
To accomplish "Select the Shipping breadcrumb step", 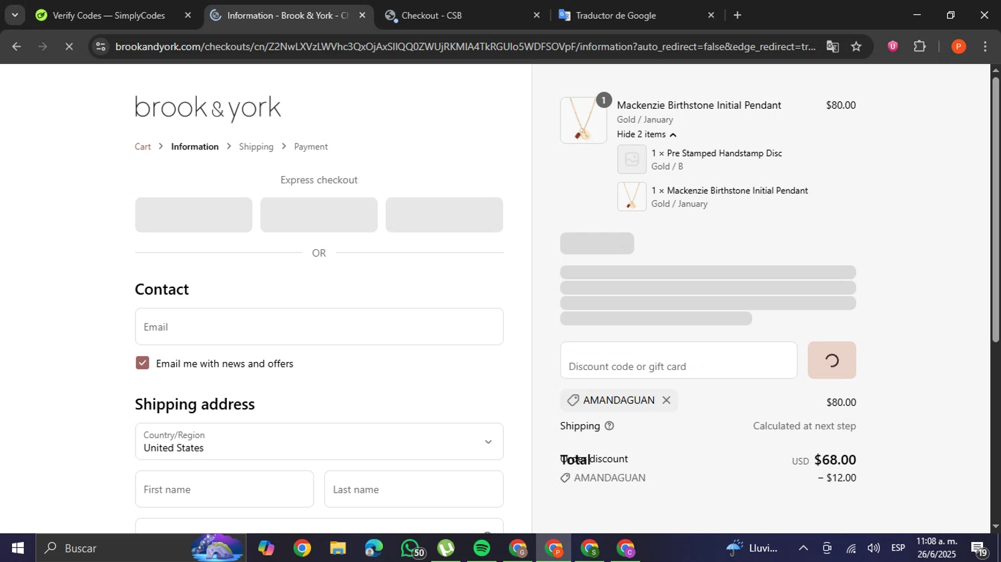I will [256, 147].
